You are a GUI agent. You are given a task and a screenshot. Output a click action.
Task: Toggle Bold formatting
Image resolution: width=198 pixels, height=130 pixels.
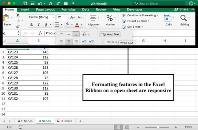click(31, 25)
